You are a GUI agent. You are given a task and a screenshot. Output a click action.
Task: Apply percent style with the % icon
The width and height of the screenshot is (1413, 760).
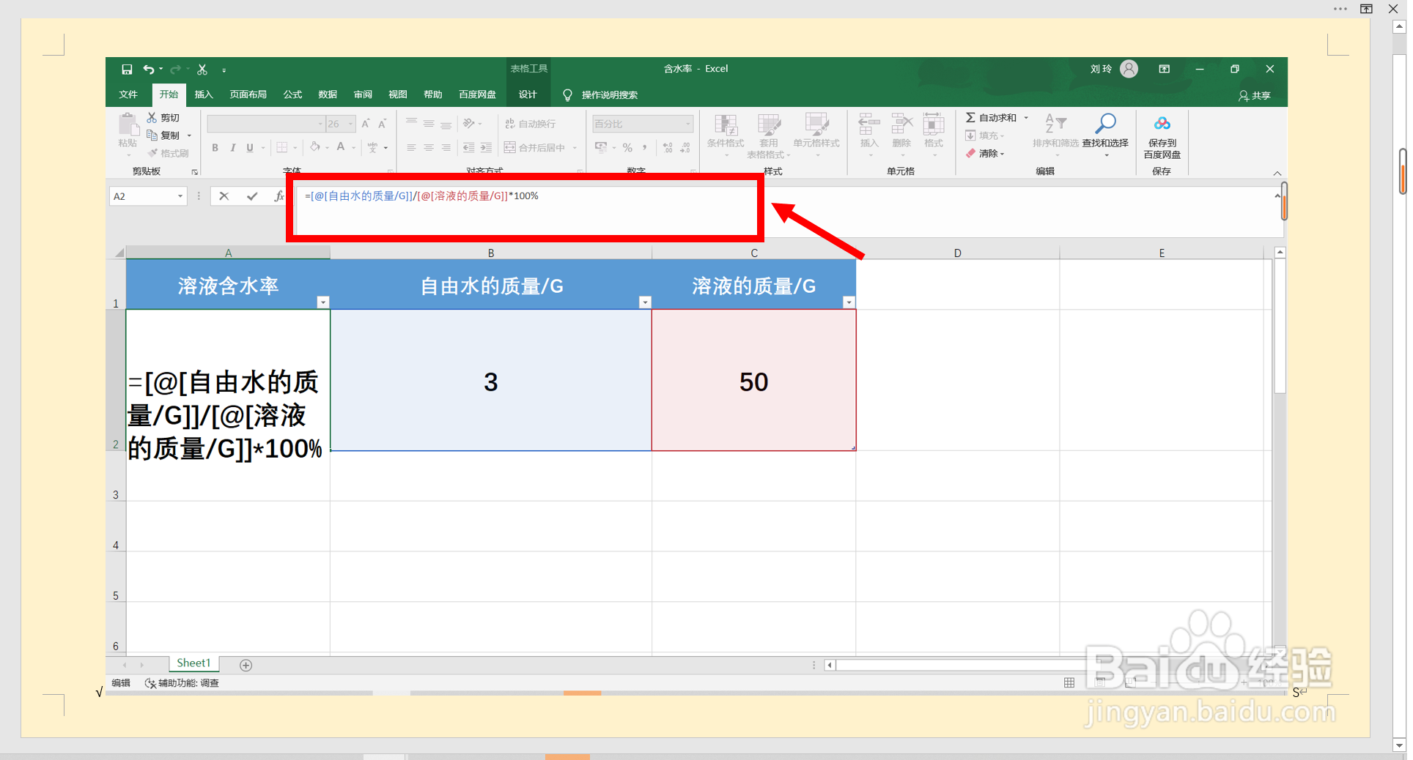627,147
